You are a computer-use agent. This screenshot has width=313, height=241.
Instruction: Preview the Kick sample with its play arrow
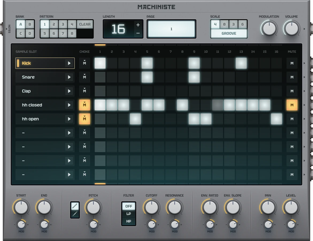(x=69, y=63)
